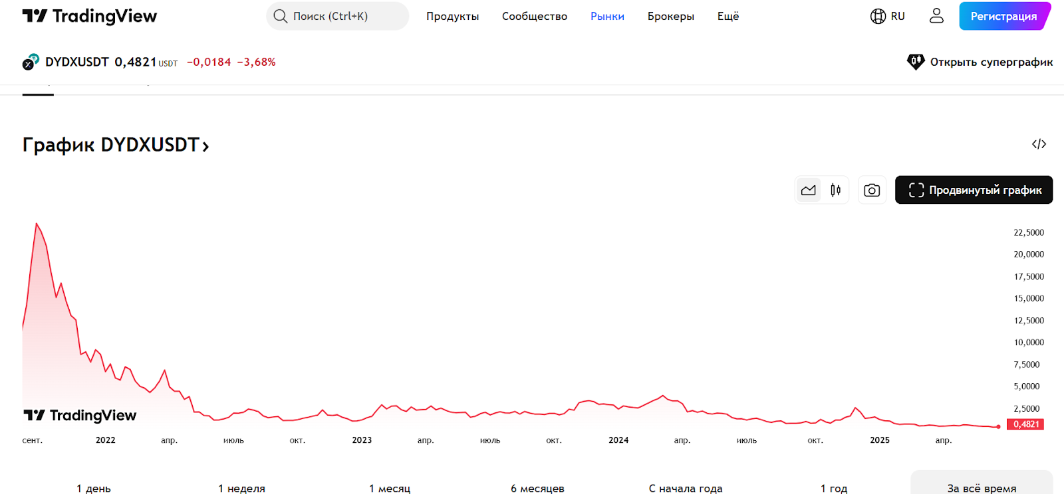Click the supergraph diamond icon
Image resolution: width=1064 pixels, height=494 pixels.
click(x=916, y=62)
